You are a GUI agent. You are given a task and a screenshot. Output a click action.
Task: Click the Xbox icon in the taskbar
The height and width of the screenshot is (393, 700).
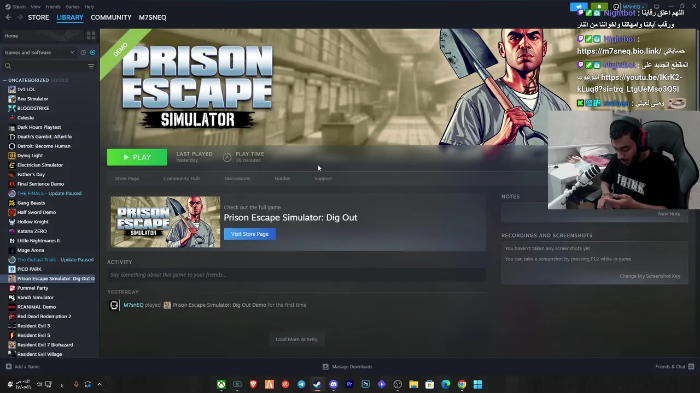point(221,384)
